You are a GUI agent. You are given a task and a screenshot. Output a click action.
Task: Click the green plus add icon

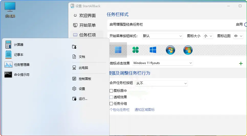241,64
